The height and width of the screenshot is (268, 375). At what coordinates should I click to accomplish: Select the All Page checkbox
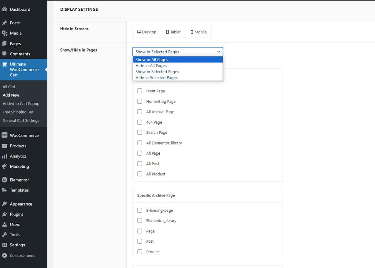point(140,153)
